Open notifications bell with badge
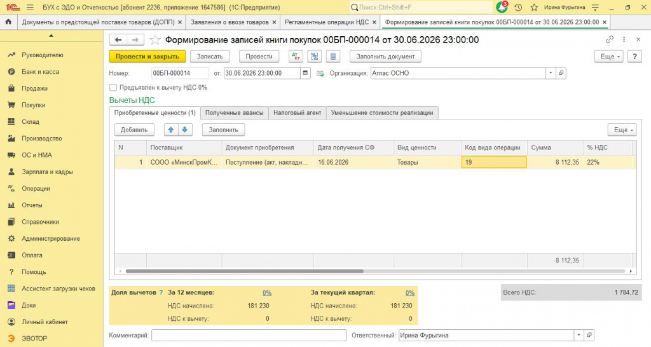 502,7
